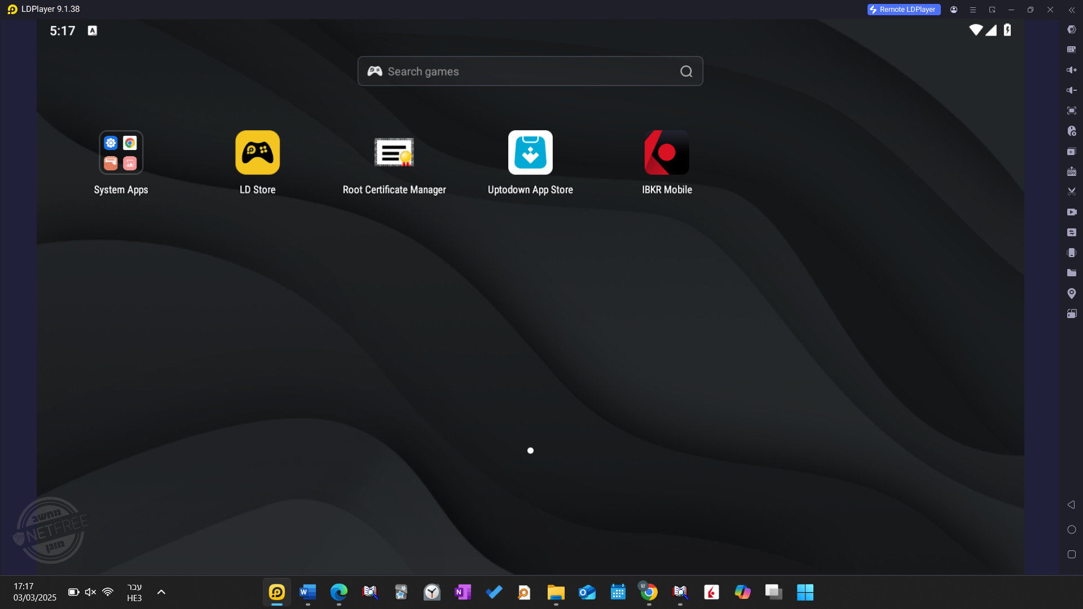Click the screenshot scissors icon
1083x609 pixels.
click(x=1072, y=192)
